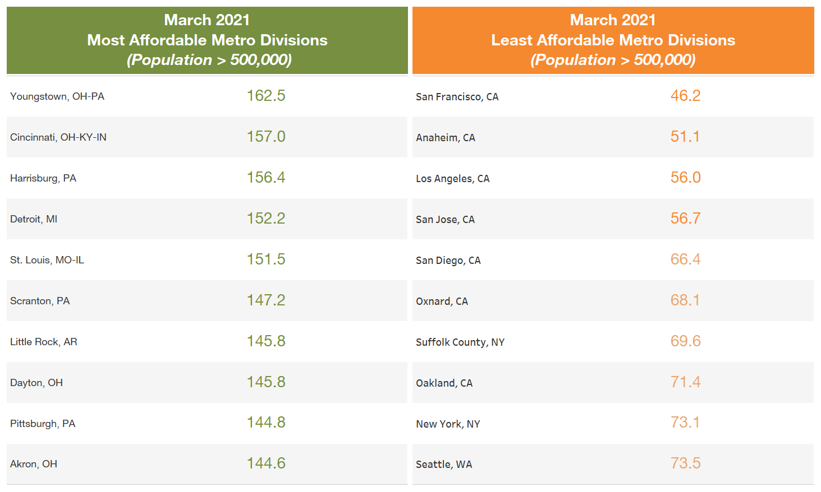Click the Dayton, OH city name
The width and height of the screenshot is (821, 492).
pyautogui.click(x=36, y=383)
